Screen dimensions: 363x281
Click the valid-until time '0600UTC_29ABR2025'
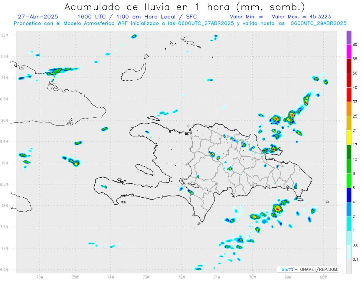(x=319, y=23)
